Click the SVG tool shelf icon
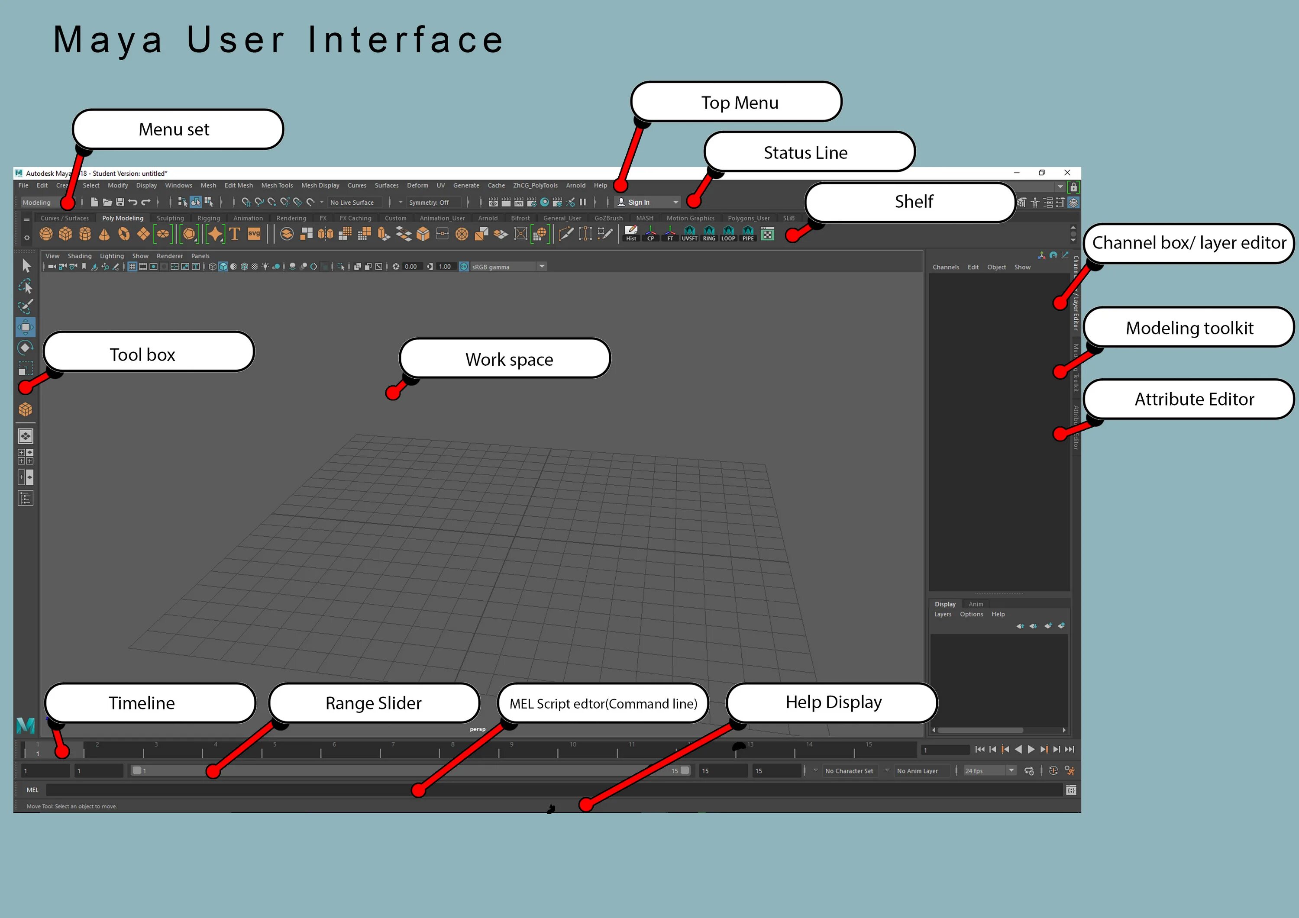Screen dimensions: 1299x918 (x=254, y=234)
